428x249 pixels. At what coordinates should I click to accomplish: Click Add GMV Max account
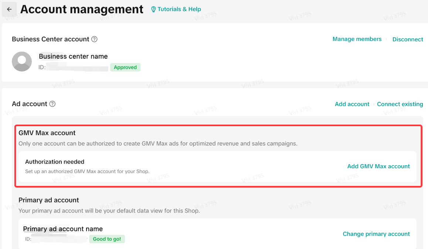pyautogui.click(x=378, y=166)
